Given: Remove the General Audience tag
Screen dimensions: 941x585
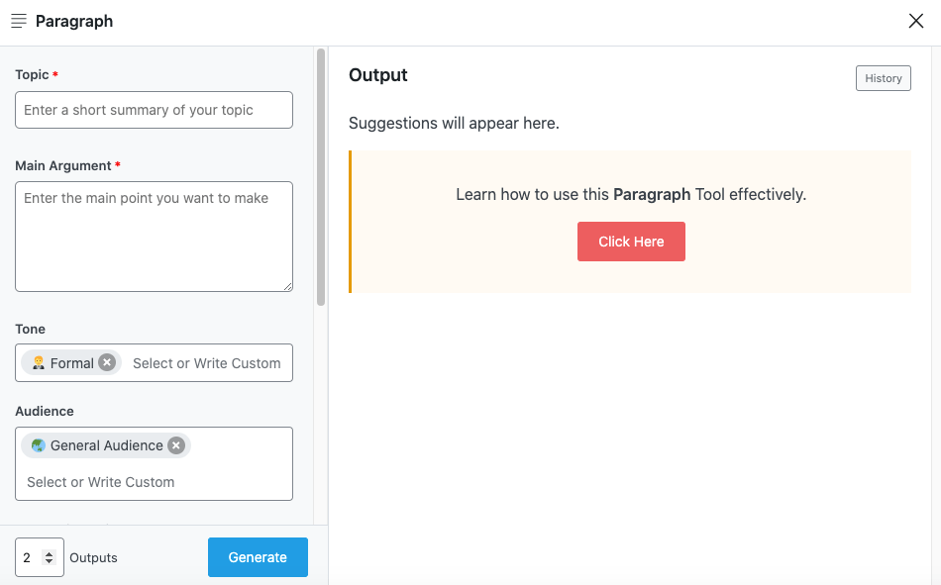Looking at the screenshot, I should pos(176,444).
